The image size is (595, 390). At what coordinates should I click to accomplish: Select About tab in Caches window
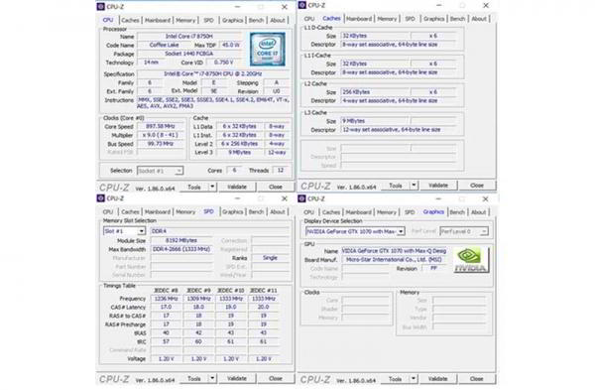pyautogui.click(x=479, y=19)
